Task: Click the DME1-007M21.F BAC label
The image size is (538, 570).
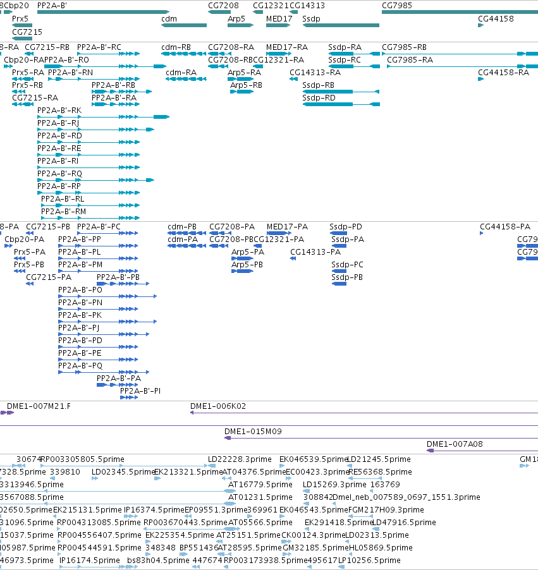Action: coord(39,406)
